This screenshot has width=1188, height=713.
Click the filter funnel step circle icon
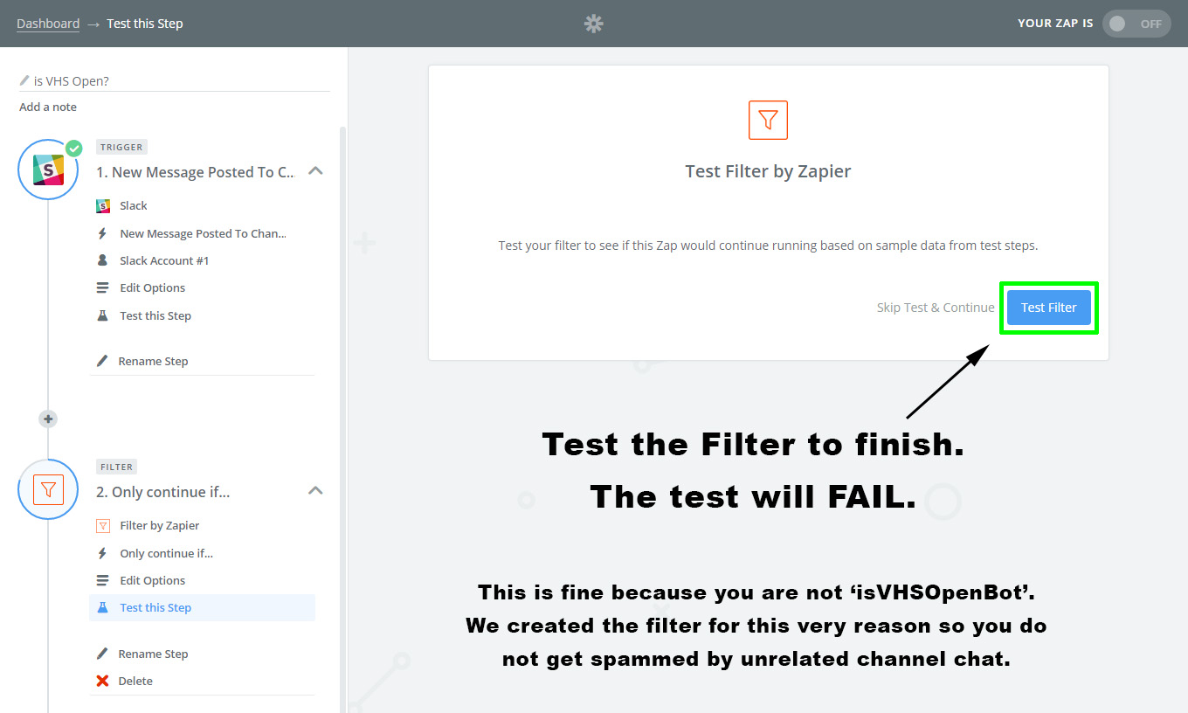coord(48,489)
